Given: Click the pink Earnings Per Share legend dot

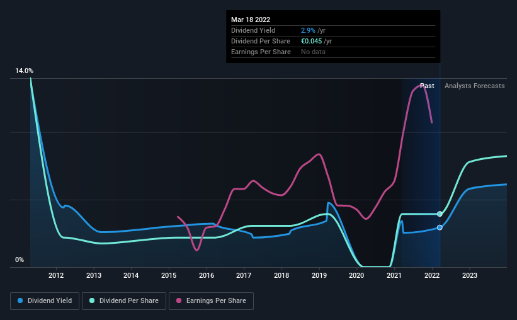Looking at the screenshot, I should [x=179, y=300].
